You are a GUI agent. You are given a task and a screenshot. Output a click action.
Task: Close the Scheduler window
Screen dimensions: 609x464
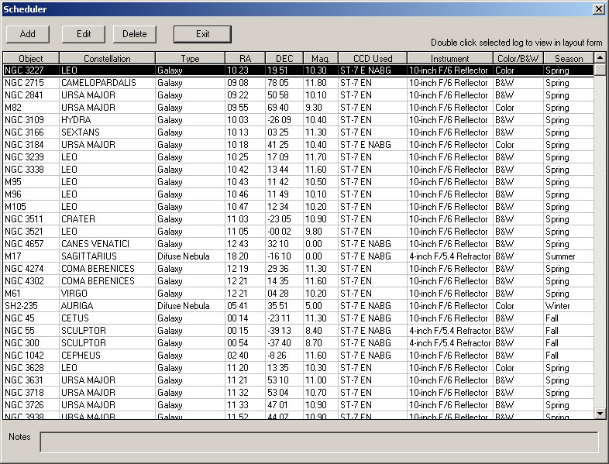[598, 9]
